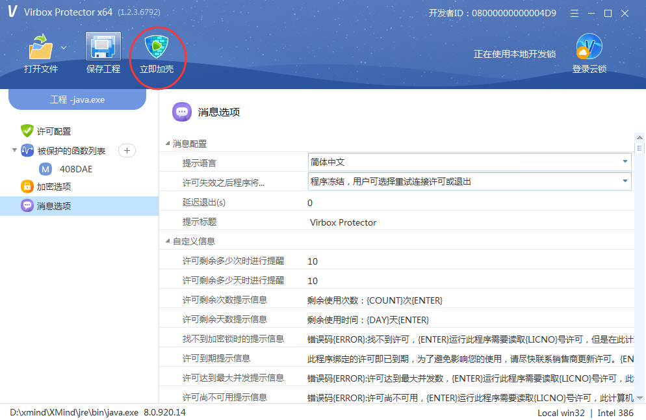Image resolution: width=646 pixels, height=420 pixels.
Task: Open 许可配置 license settings item
Action: pos(54,131)
